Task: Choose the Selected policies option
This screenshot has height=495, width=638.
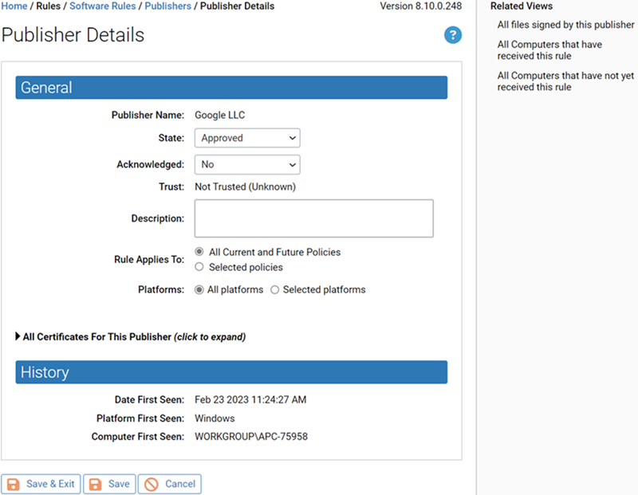Action: pos(199,267)
